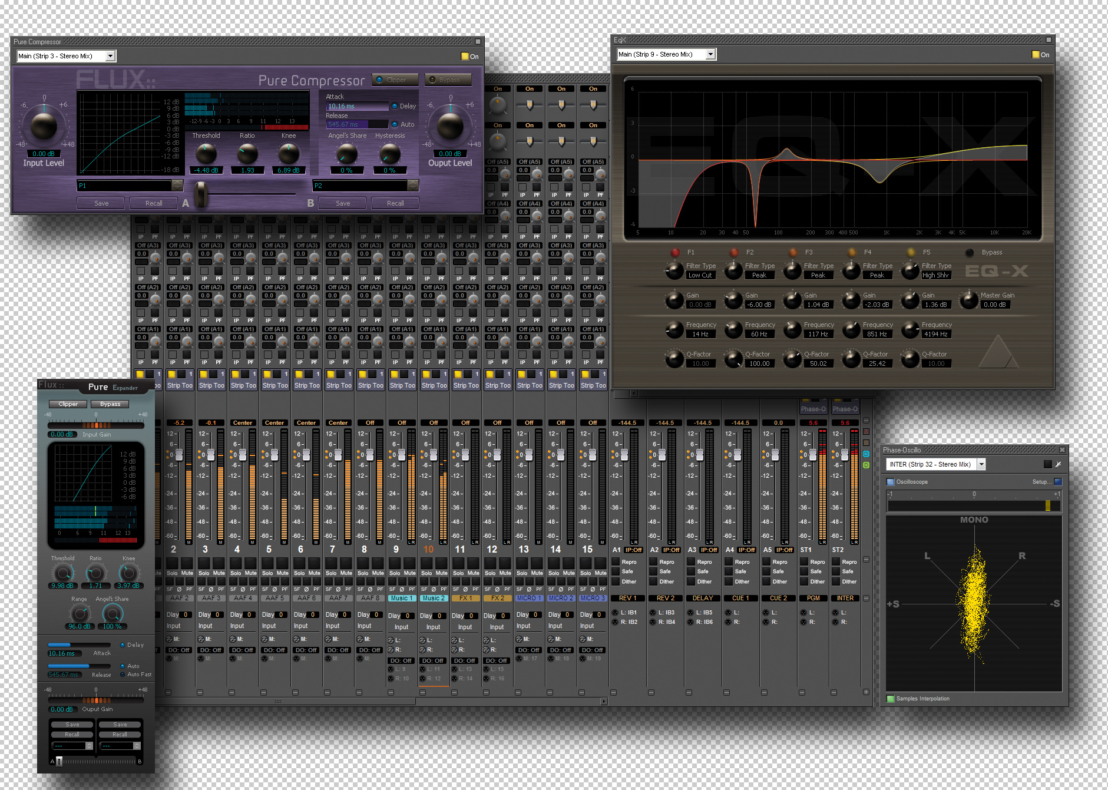This screenshot has height=790, width=1108.
Task: Click the L input connector icon of REV 1
Action: 615,613
